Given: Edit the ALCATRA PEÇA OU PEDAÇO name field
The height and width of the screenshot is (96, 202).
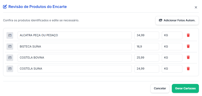Looking at the screenshot, I should 75,35.
